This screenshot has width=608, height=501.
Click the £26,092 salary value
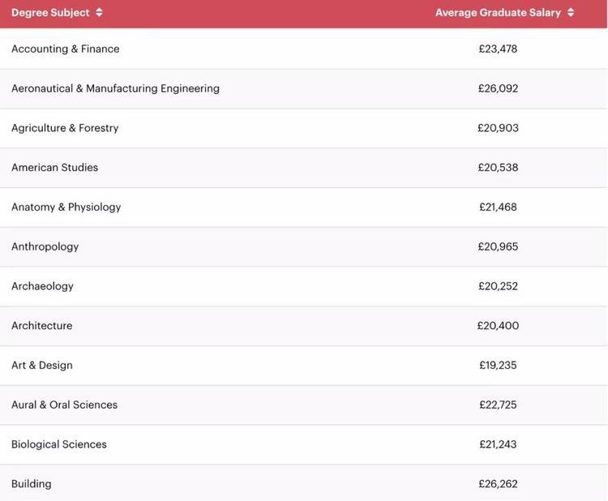498,88
